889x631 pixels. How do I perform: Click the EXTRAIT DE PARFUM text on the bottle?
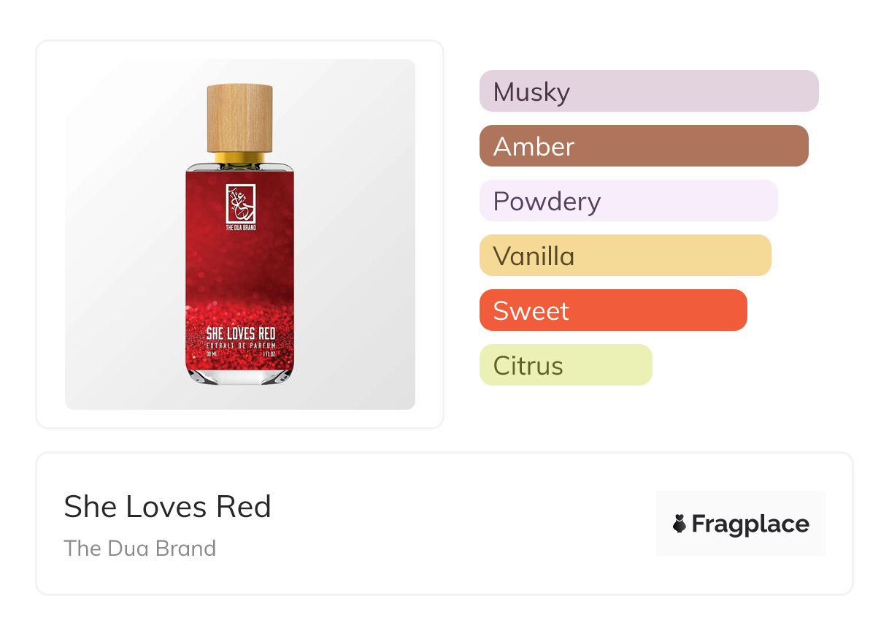240,344
